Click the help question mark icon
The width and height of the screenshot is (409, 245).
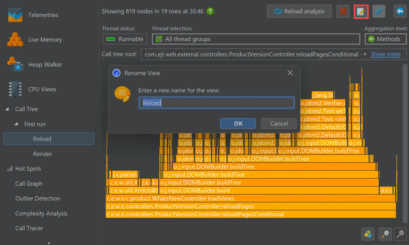(210, 11)
